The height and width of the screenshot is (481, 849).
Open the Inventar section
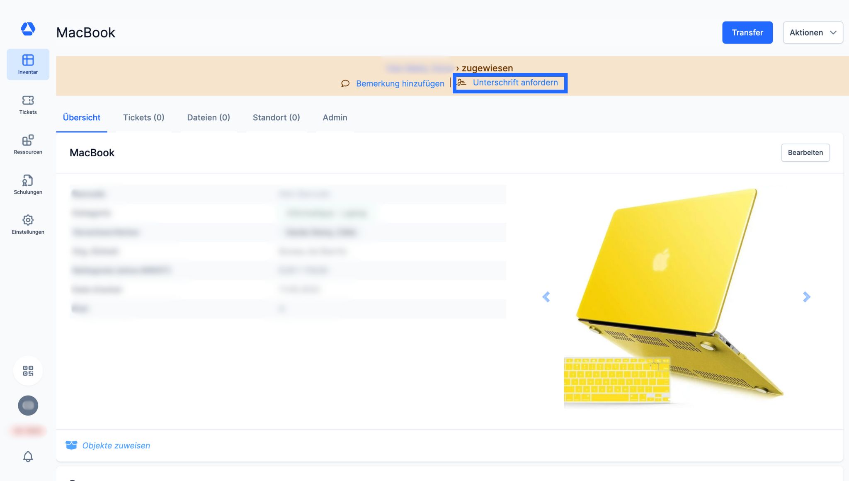pyautogui.click(x=28, y=64)
